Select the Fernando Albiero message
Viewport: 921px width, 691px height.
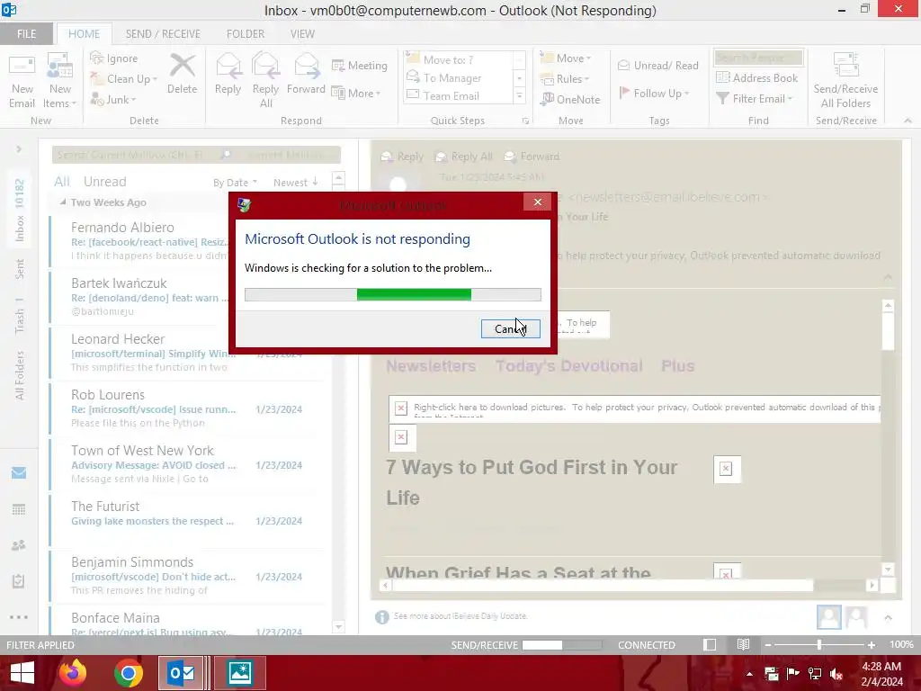point(187,241)
